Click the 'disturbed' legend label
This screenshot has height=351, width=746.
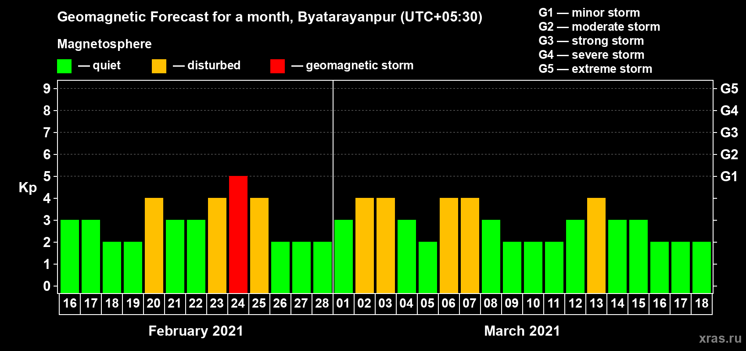tap(214, 65)
